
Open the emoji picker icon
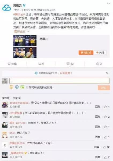pyautogui.click(x=12, y=87)
